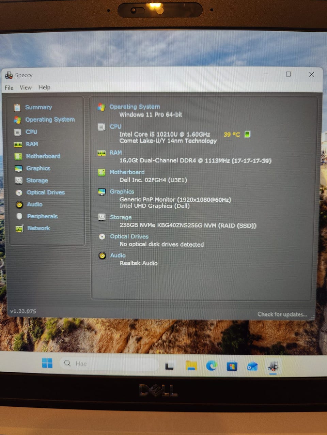Select Storage in the sidebar
The height and width of the screenshot is (435, 327).
tap(37, 181)
